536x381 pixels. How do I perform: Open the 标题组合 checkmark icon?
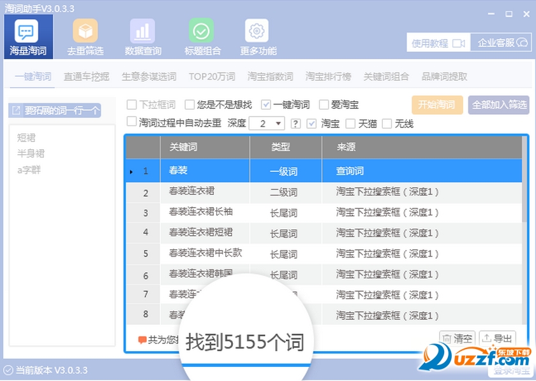[202, 31]
